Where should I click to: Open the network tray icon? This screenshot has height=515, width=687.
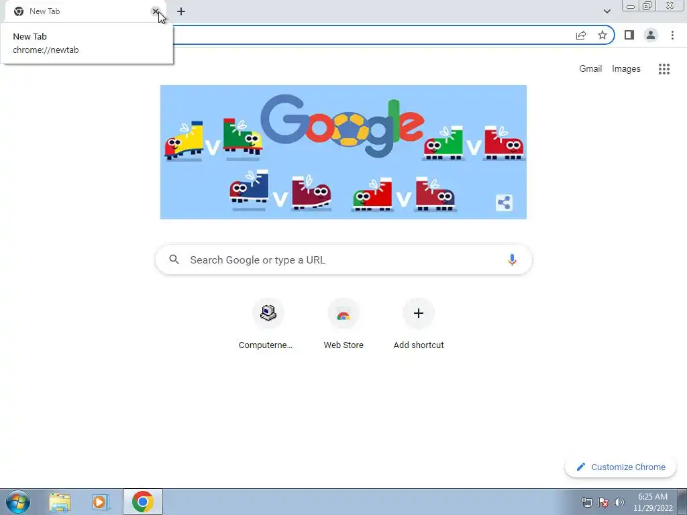[x=586, y=502]
